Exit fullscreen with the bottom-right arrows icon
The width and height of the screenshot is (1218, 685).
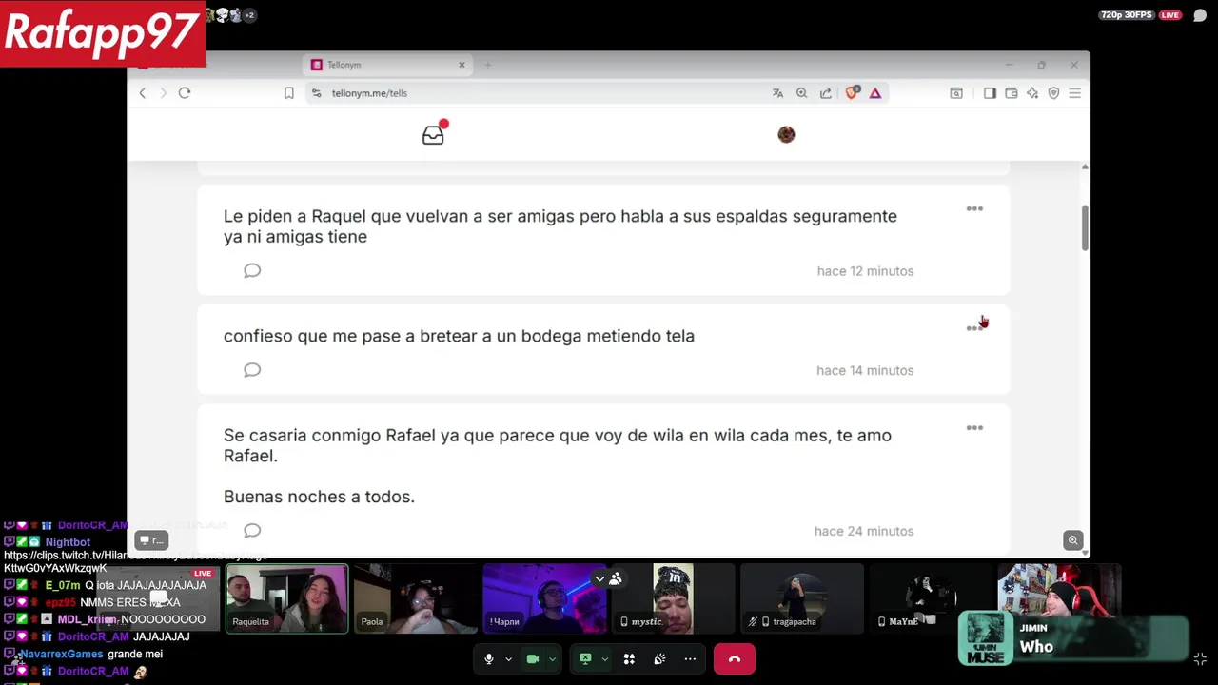(1200, 659)
